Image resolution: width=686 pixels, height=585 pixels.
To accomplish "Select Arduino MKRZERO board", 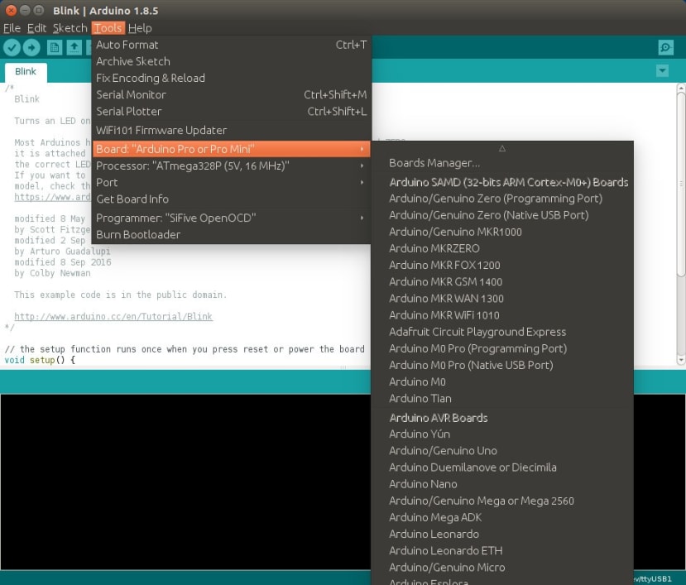I will pos(502,248).
